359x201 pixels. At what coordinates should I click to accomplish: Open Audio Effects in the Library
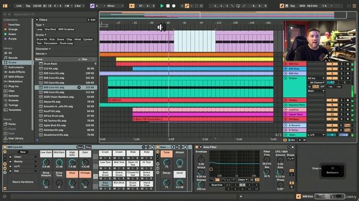16,72
